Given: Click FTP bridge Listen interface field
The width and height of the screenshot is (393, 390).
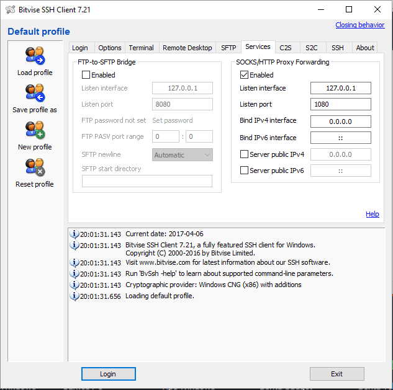Looking at the screenshot, I should click(183, 88).
